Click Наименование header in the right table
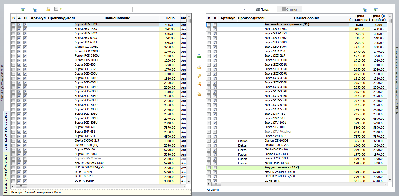 (x=307, y=18)
